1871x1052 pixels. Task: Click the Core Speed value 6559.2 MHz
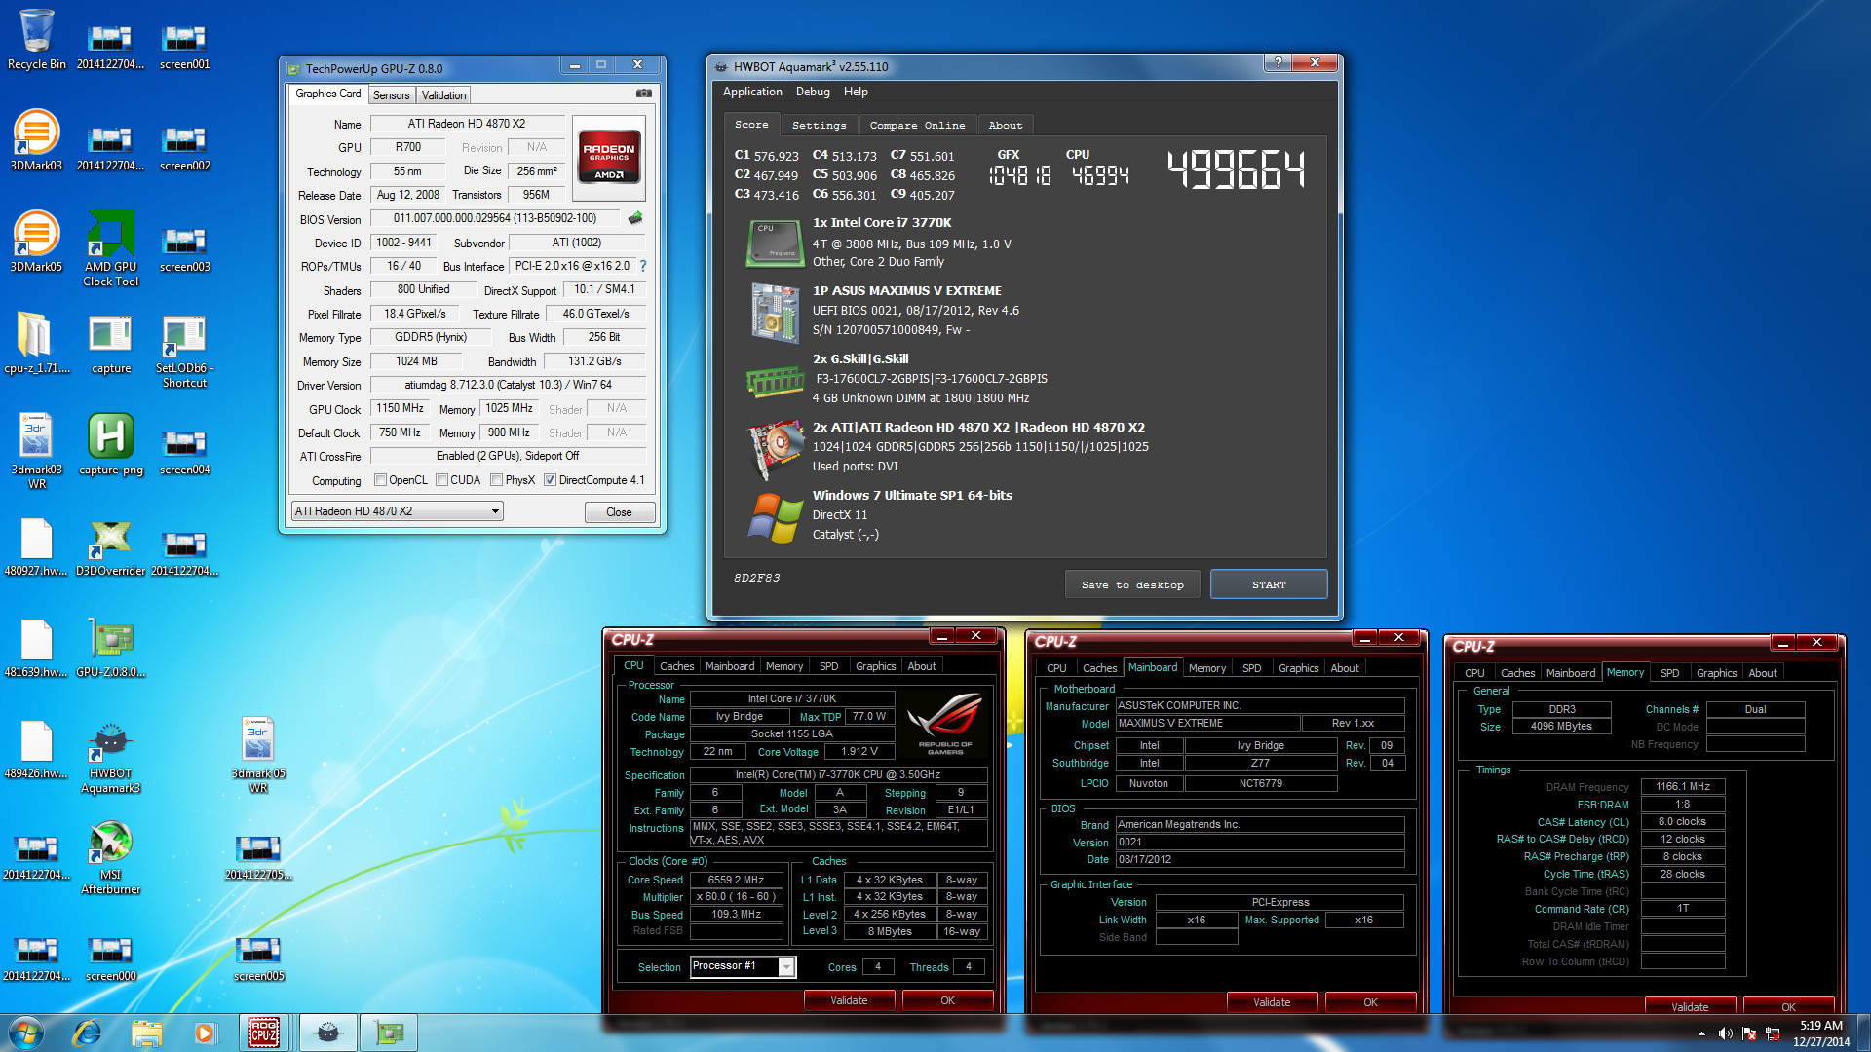tap(736, 880)
